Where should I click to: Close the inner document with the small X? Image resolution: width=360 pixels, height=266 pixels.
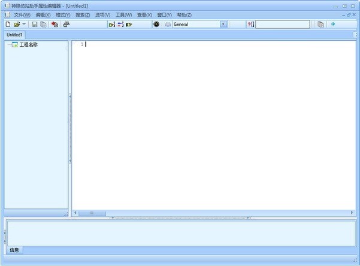(354, 14)
